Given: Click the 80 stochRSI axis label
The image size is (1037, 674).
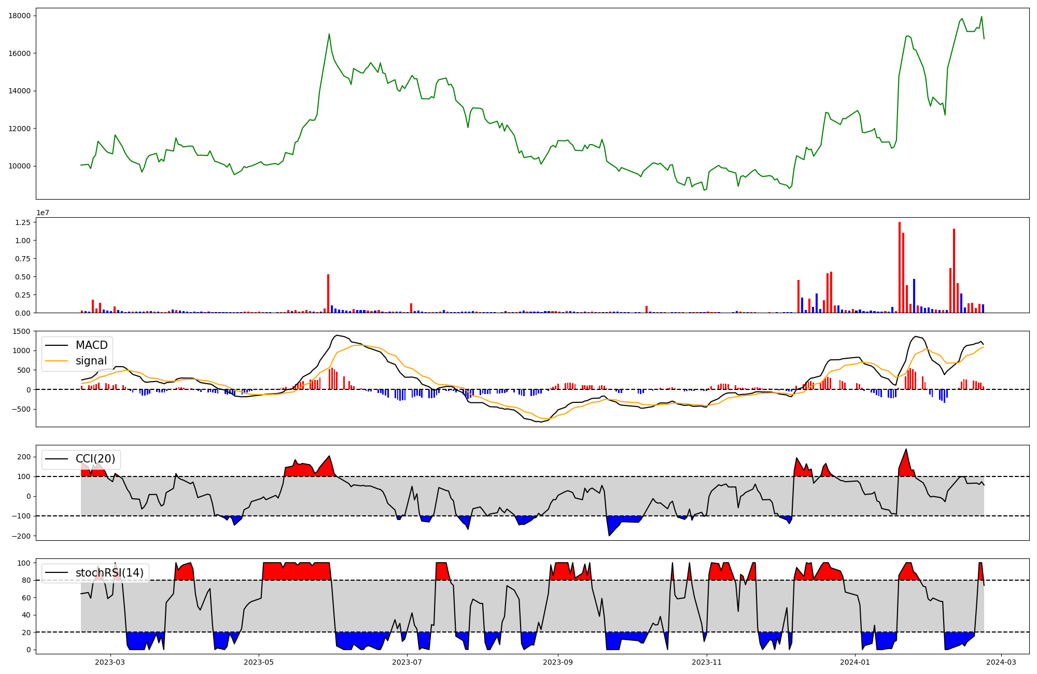Looking at the screenshot, I should (26, 580).
